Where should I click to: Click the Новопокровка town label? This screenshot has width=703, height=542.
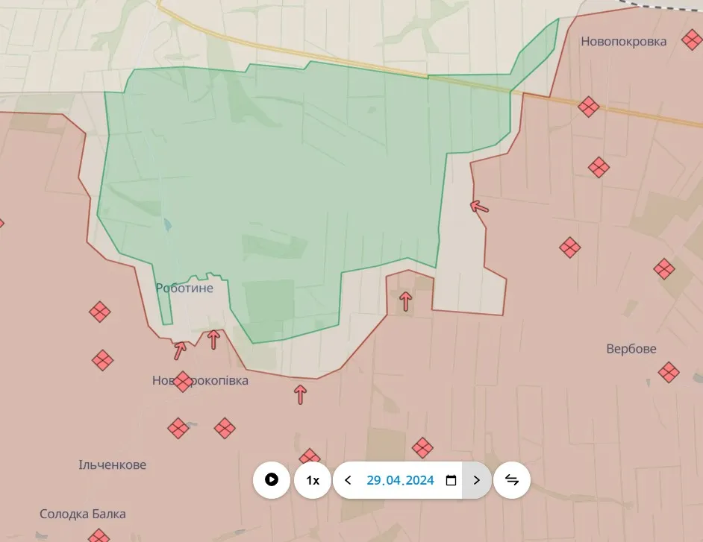(623, 41)
